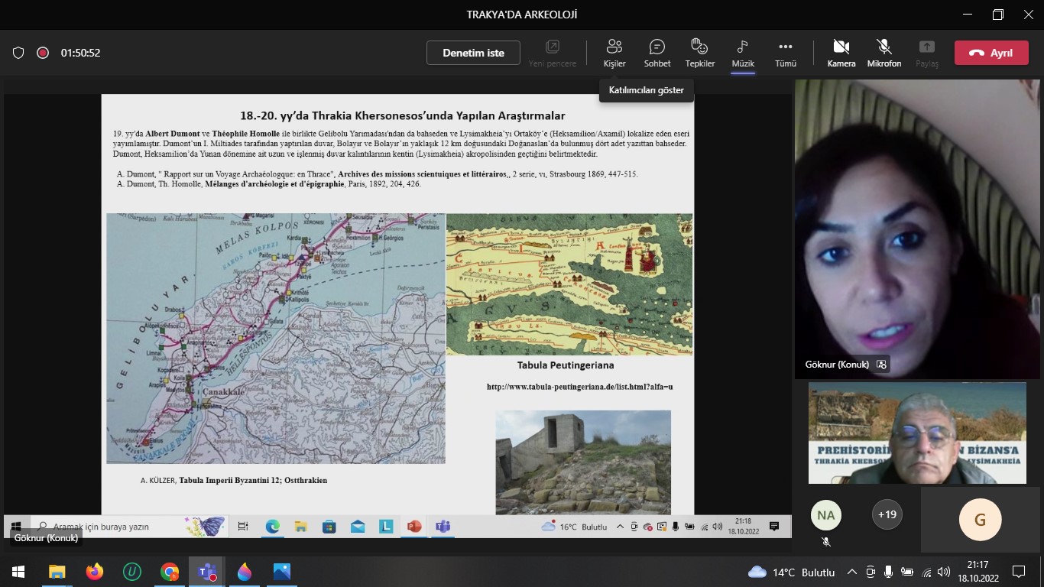The width and height of the screenshot is (1044, 587).
Task: Leave the meeting with Ayrıl
Action: coord(991,53)
